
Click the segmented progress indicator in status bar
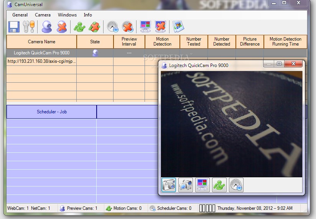click(207, 208)
